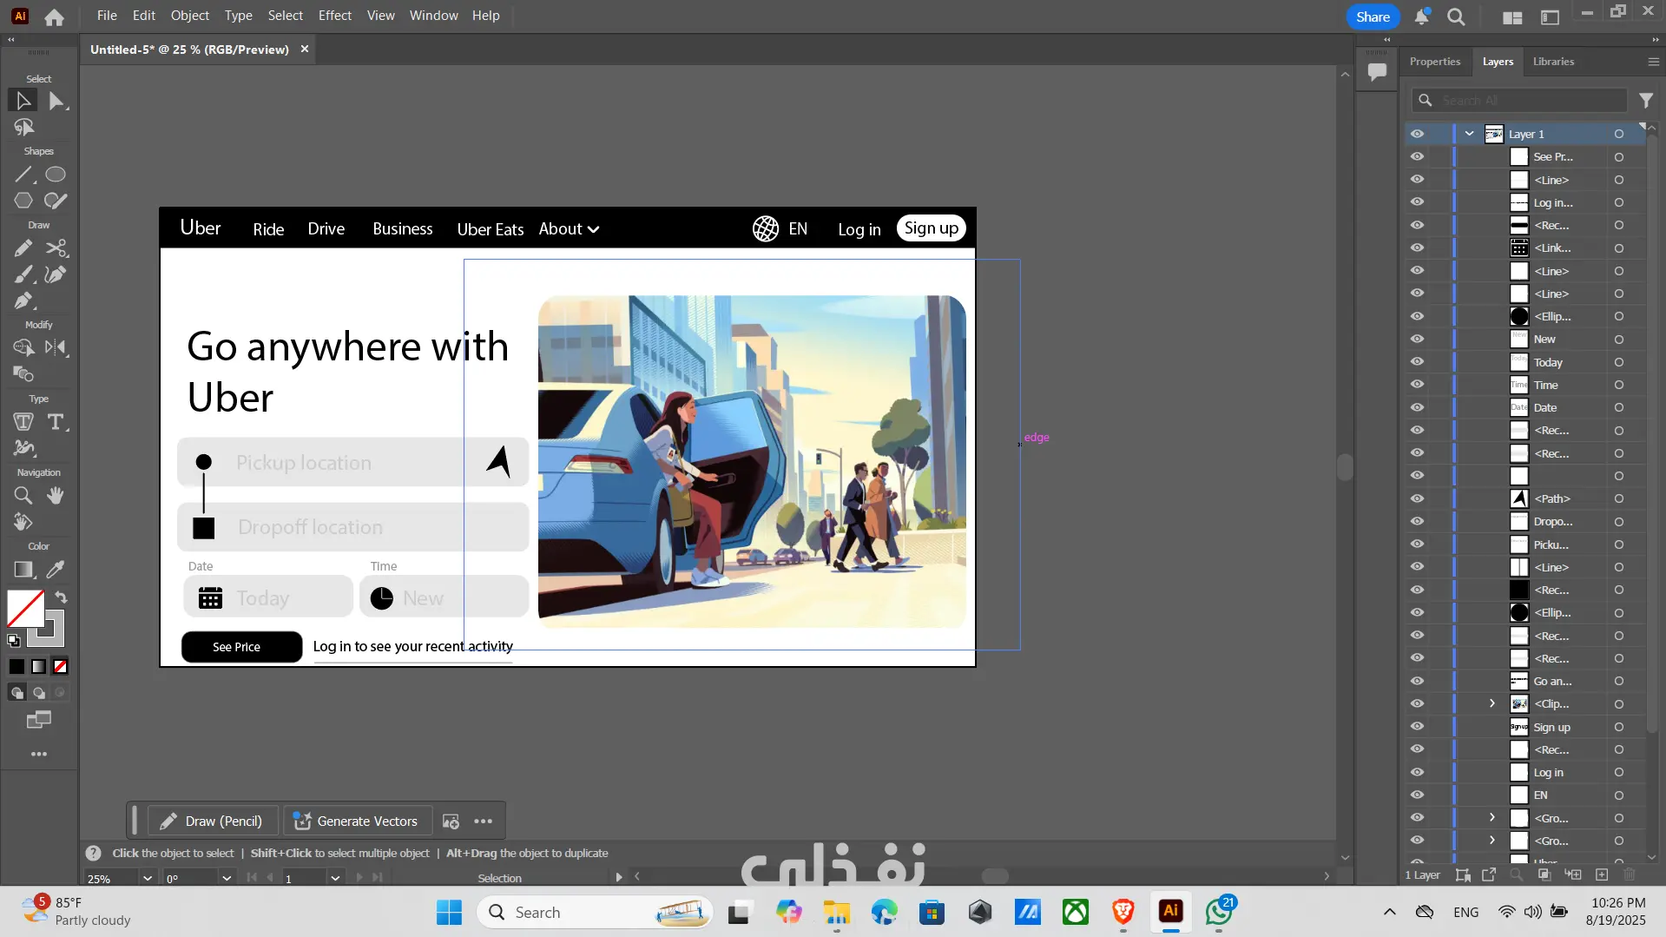The image size is (1666, 937).
Task: Switch to the Libraries tab
Action: [x=1553, y=62]
